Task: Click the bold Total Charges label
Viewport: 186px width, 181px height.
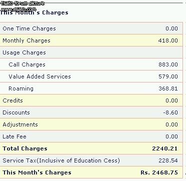Action: (x=25, y=148)
